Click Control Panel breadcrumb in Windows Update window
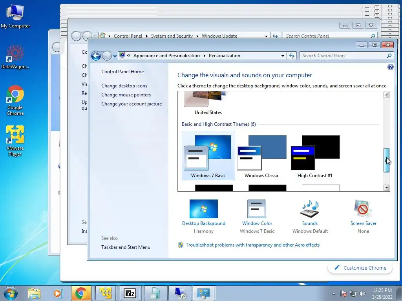 pos(128,36)
